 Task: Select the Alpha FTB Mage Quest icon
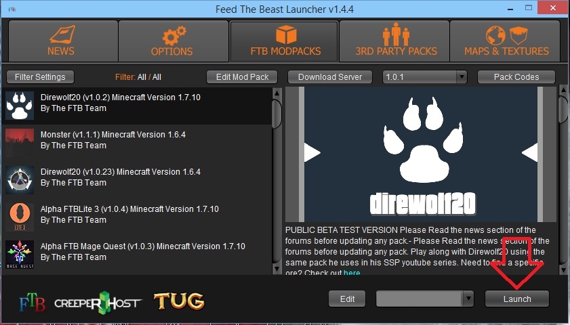[20, 255]
